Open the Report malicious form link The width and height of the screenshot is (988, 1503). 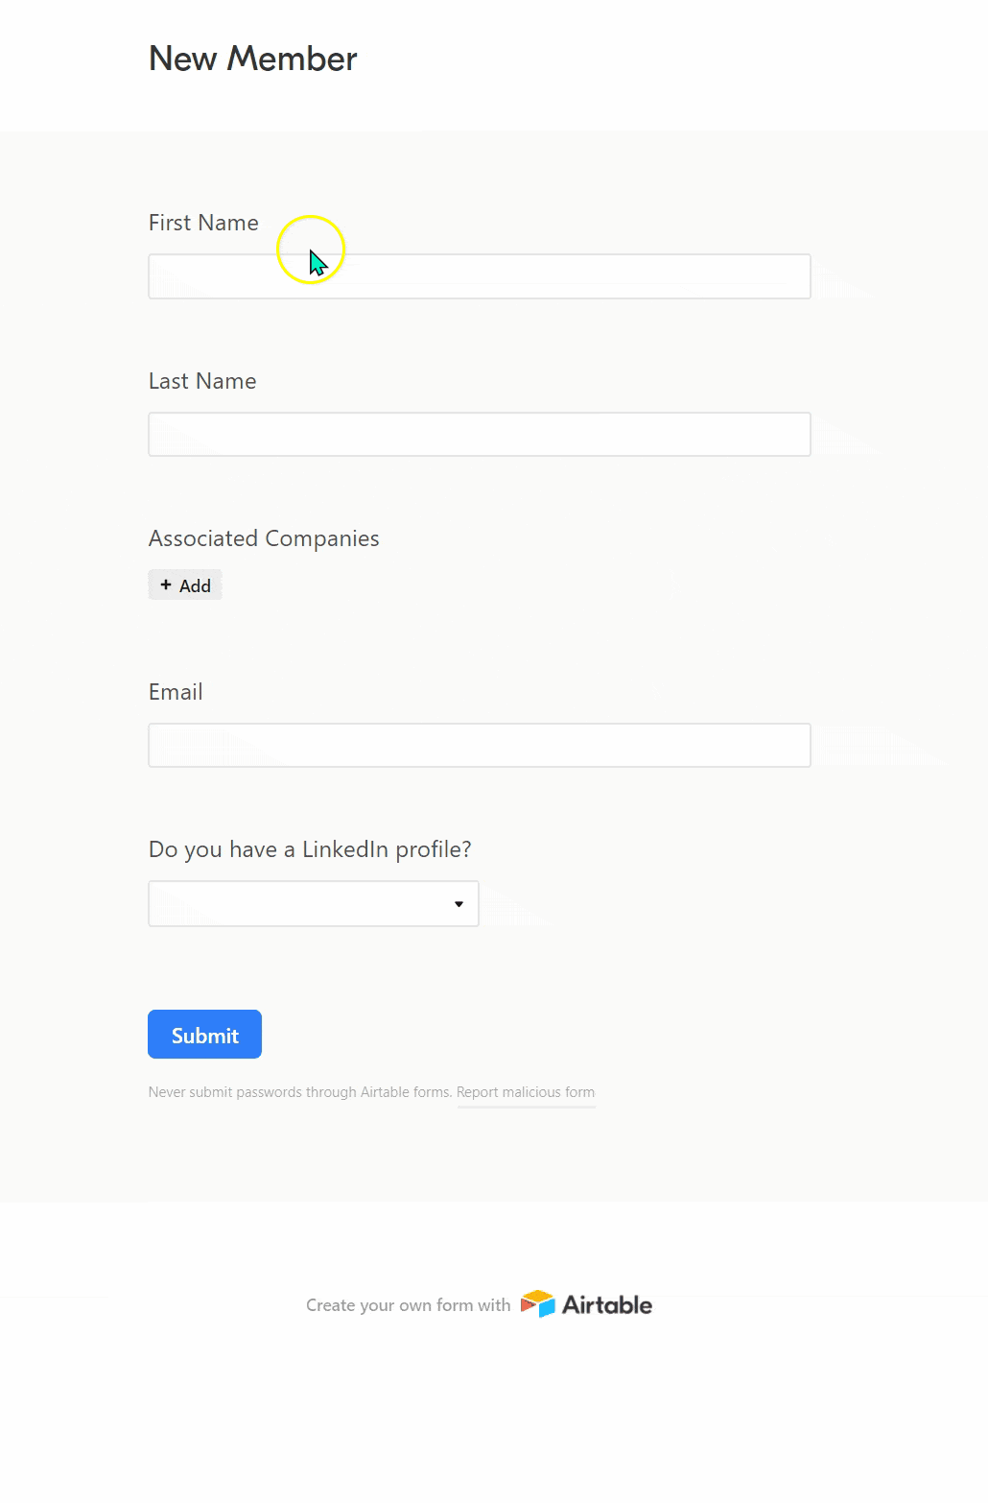(x=526, y=1092)
